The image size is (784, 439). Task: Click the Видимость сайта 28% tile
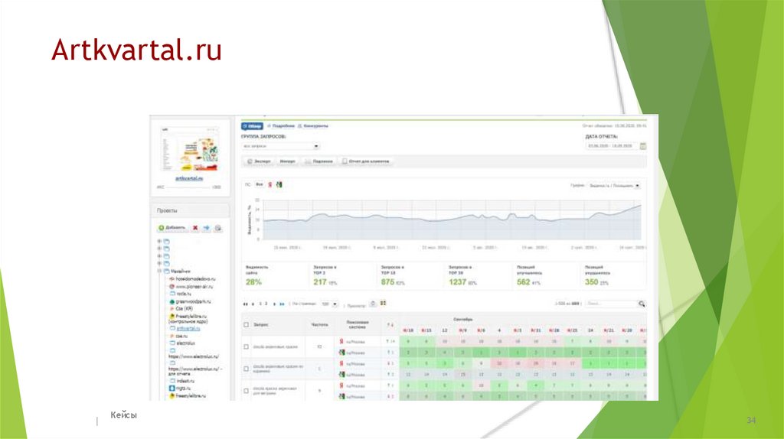[274, 275]
